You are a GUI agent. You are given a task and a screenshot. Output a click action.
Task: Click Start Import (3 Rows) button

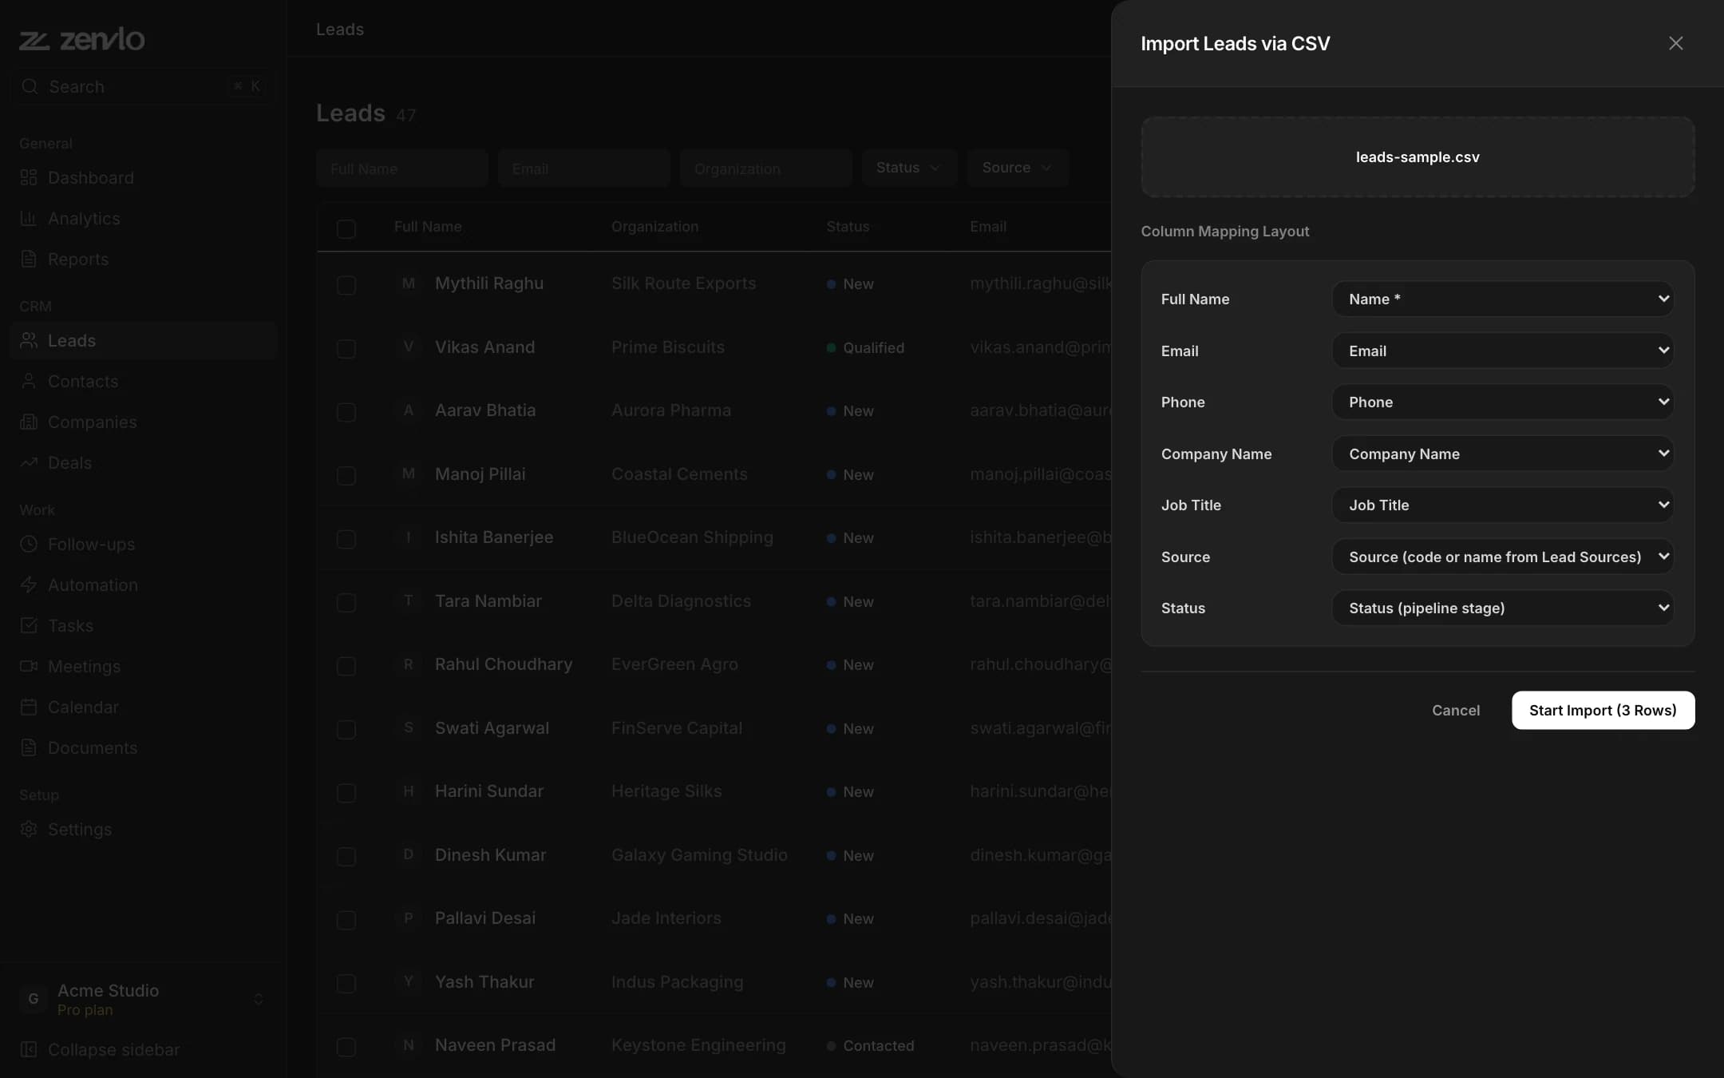coord(1603,710)
